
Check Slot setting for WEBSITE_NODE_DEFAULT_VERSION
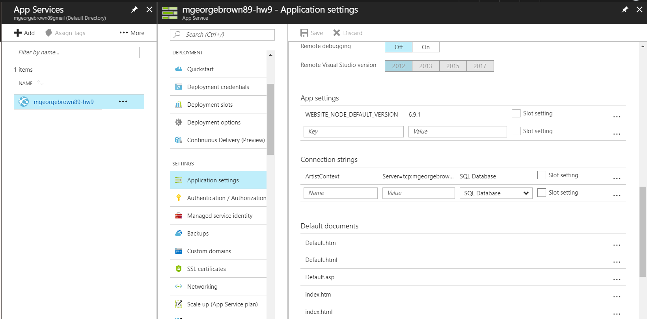coord(516,113)
